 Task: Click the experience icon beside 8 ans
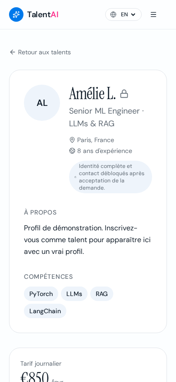coord(72,151)
